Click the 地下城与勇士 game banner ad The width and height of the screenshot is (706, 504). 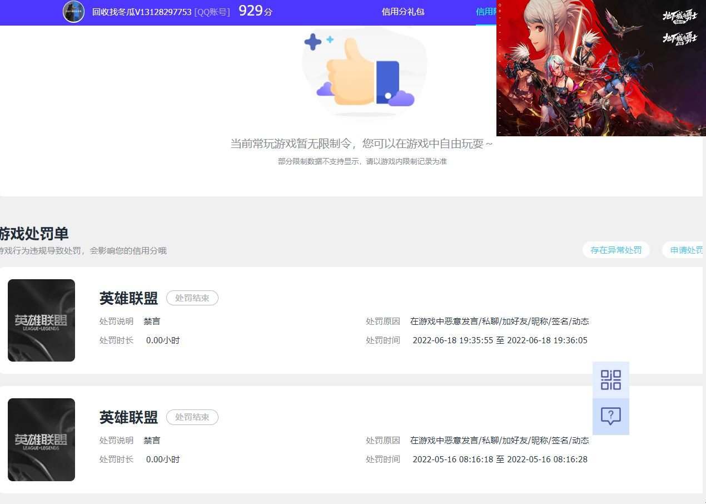(x=601, y=68)
